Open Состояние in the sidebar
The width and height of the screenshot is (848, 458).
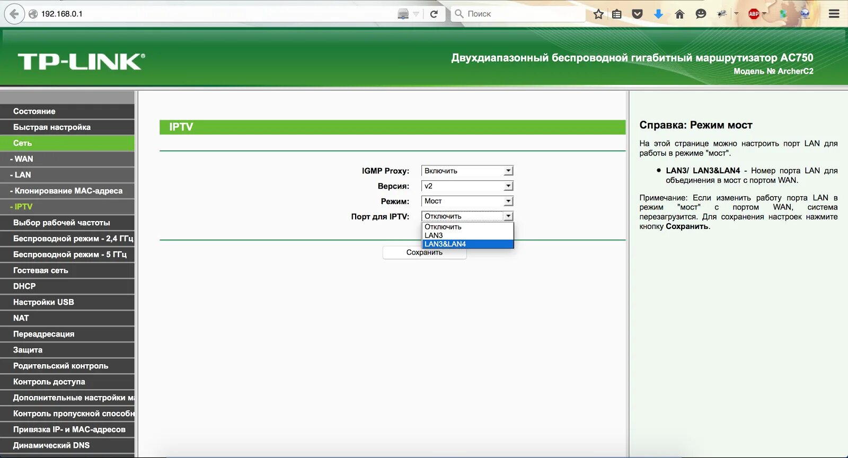pyautogui.click(x=67, y=111)
